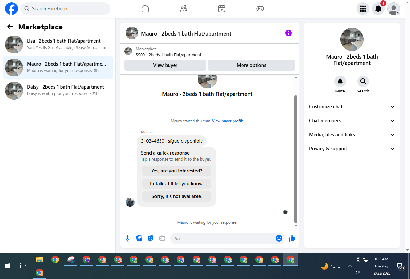Open the Facebook menu grid icon
The image size is (410, 279).
tap(363, 9)
